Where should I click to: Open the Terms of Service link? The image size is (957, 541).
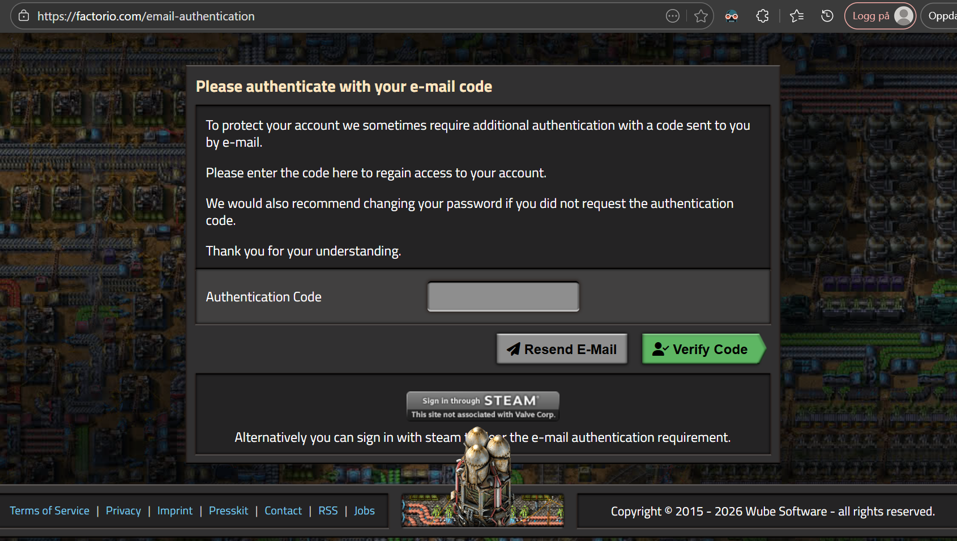50,511
